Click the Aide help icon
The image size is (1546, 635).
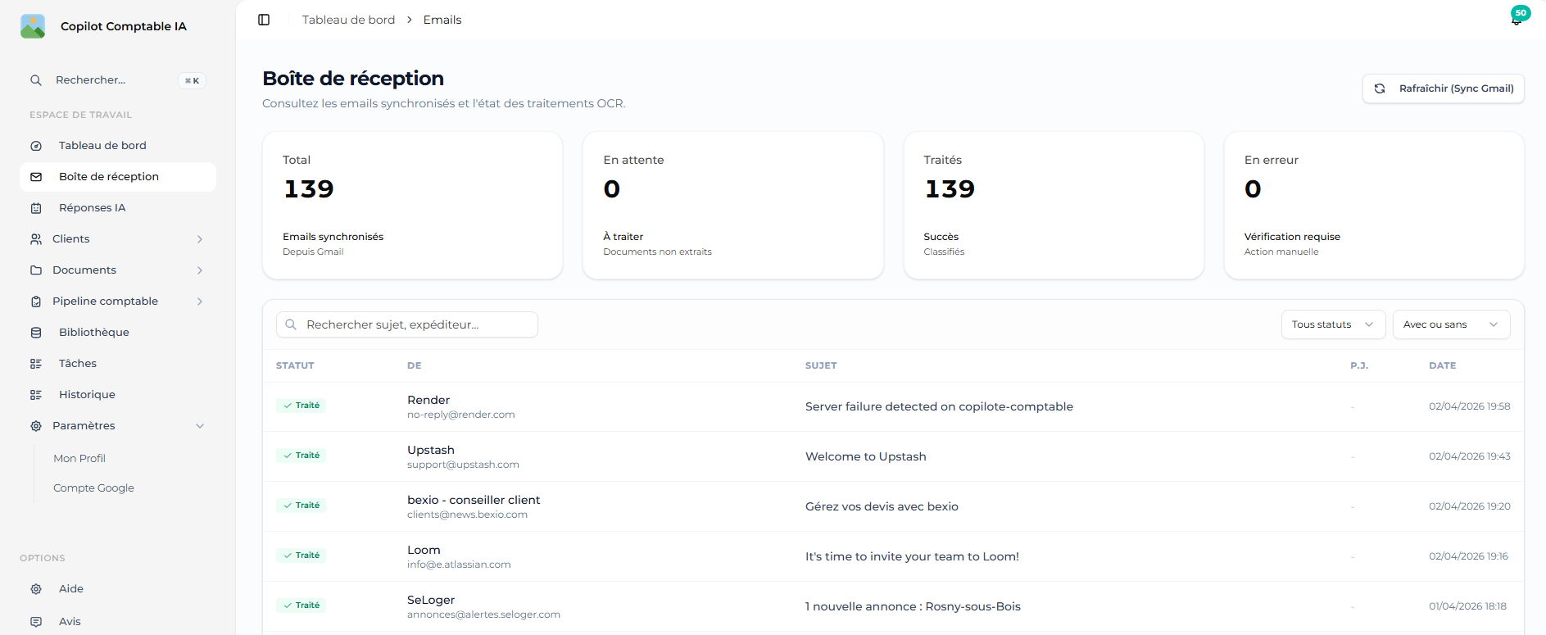36,589
